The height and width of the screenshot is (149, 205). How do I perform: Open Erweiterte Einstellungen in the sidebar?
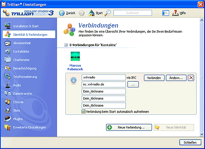(30, 127)
